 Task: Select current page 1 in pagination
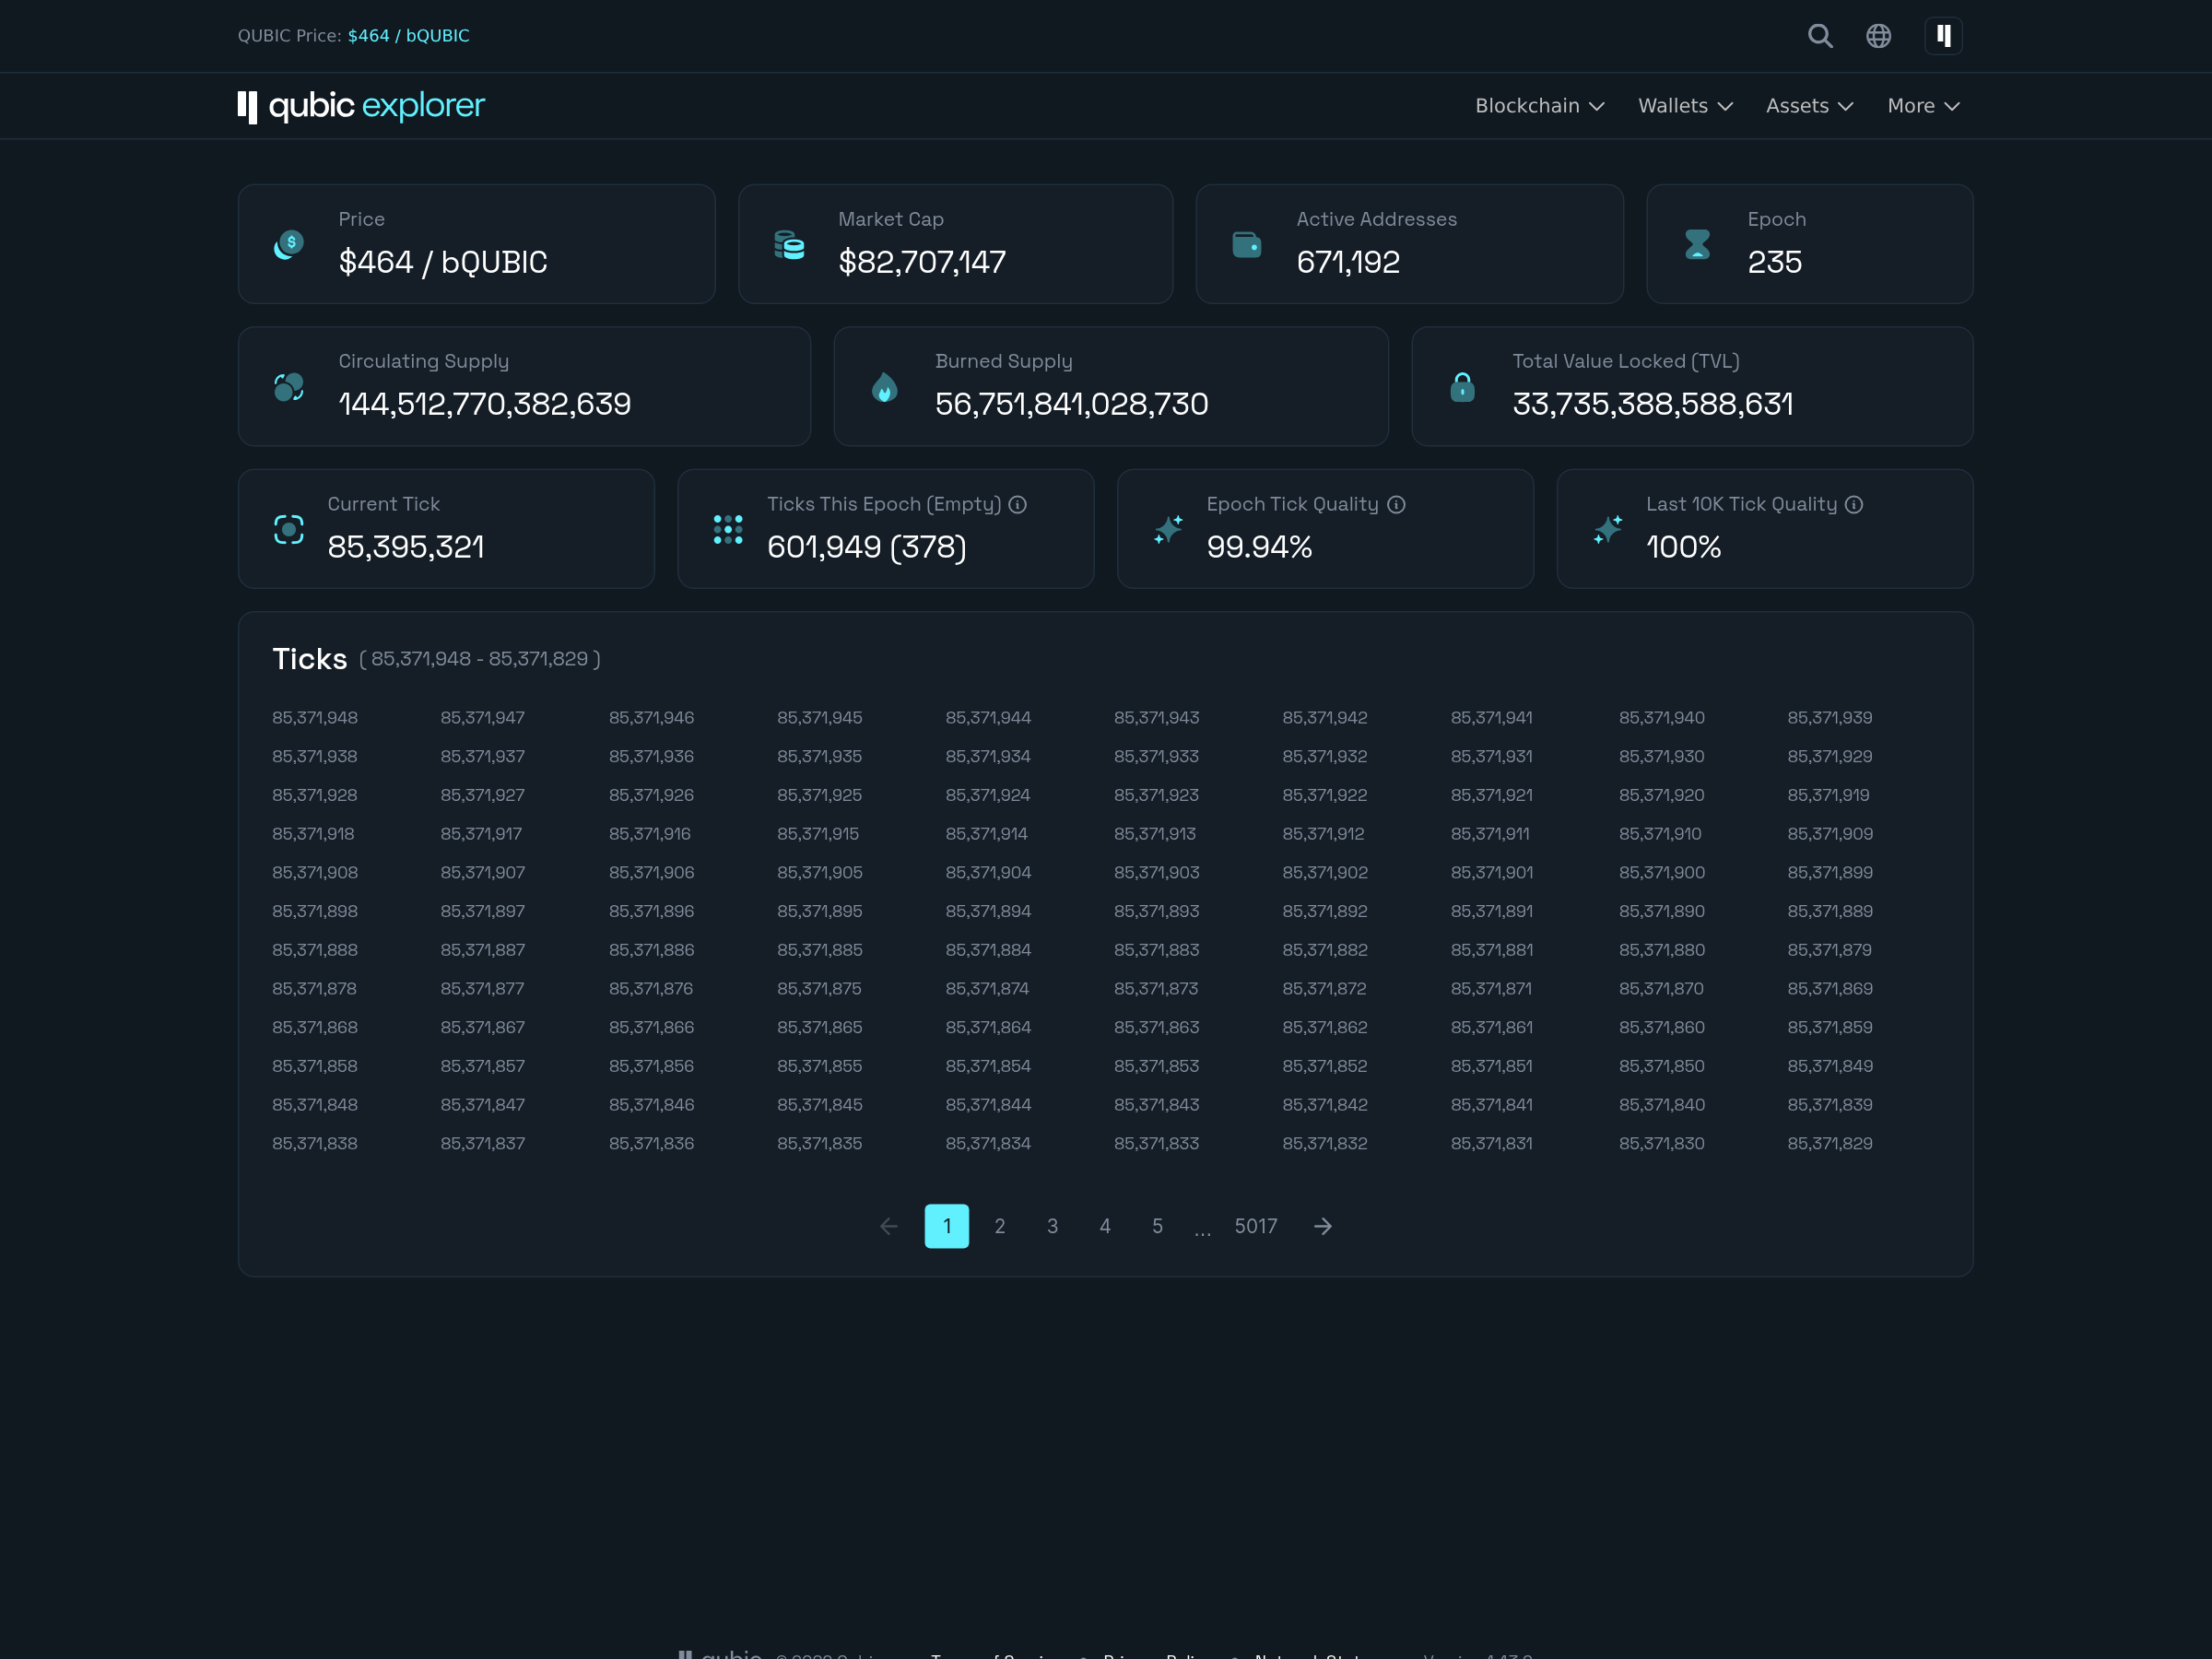pyautogui.click(x=947, y=1226)
